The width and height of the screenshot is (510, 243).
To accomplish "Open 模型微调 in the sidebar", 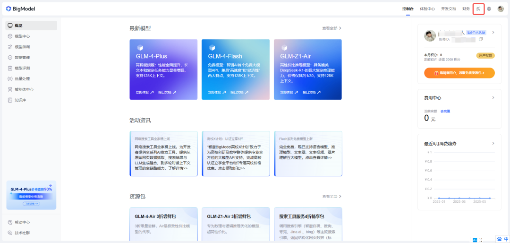I will click(x=22, y=47).
